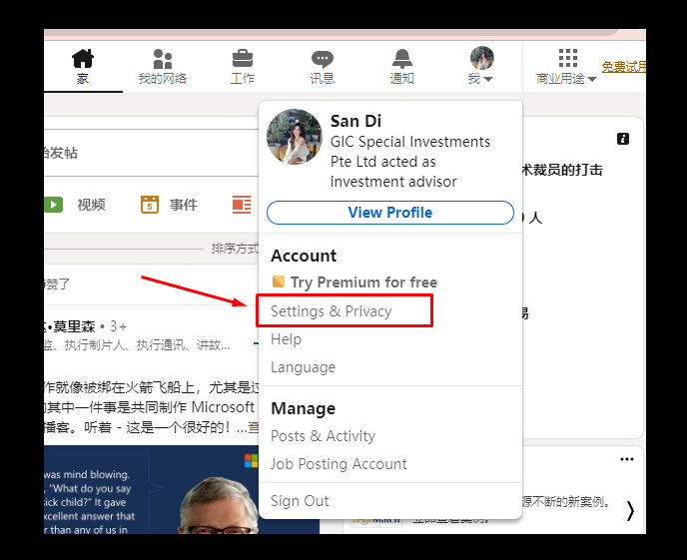Click the video post icon
Viewport: 687px width, 560px height.
[x=53, y=205]
